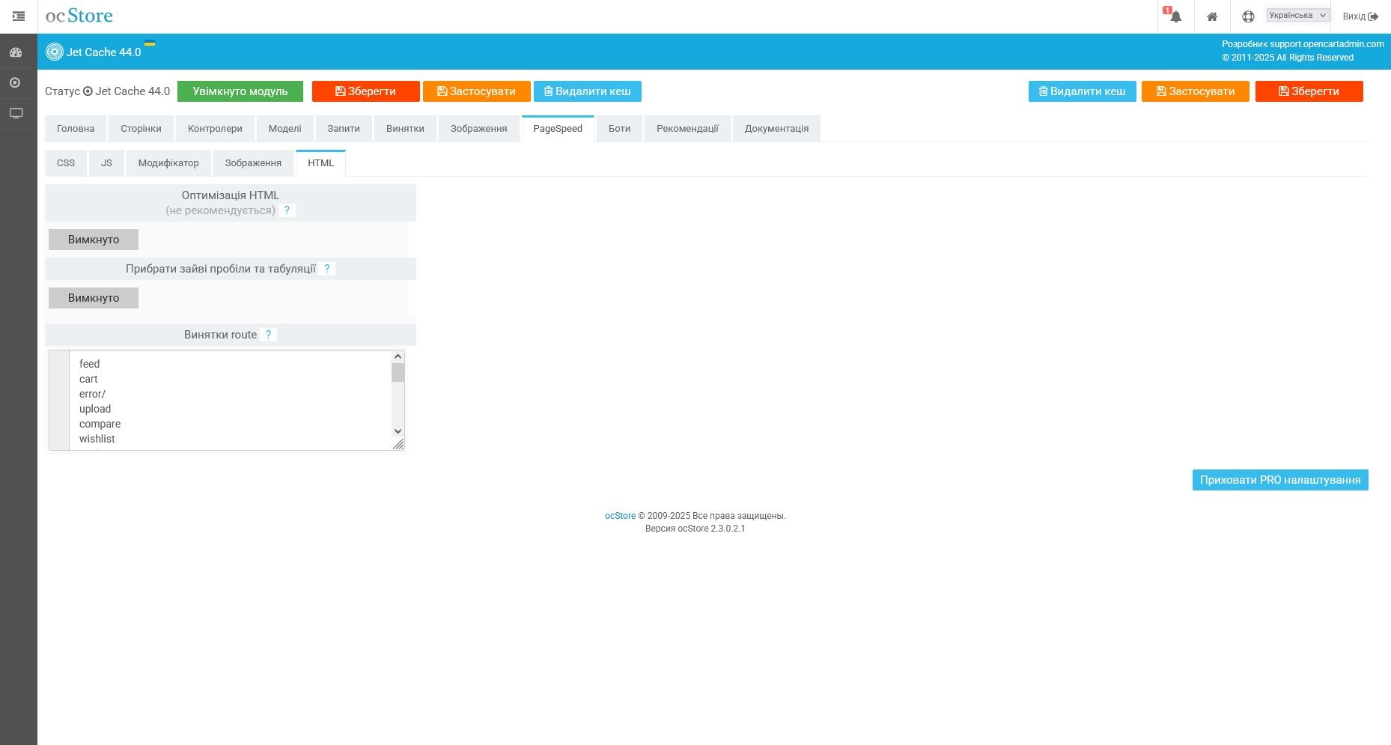Click the right blue Видалити кеш button
Screen dimensions: 1391x745
pos(1082,91)
